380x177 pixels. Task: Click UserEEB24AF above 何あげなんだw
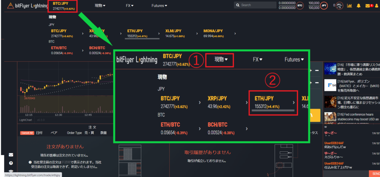(x=334, y=143)
